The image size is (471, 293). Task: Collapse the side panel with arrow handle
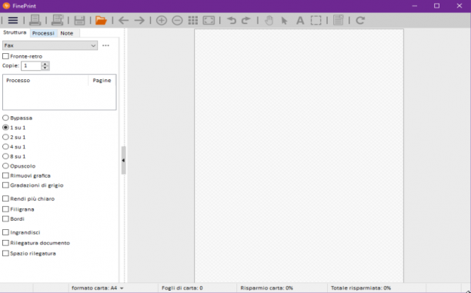click(x=123, y=160)
